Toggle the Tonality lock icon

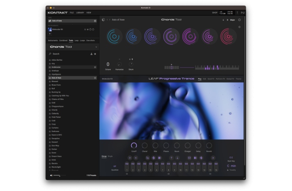228,170
